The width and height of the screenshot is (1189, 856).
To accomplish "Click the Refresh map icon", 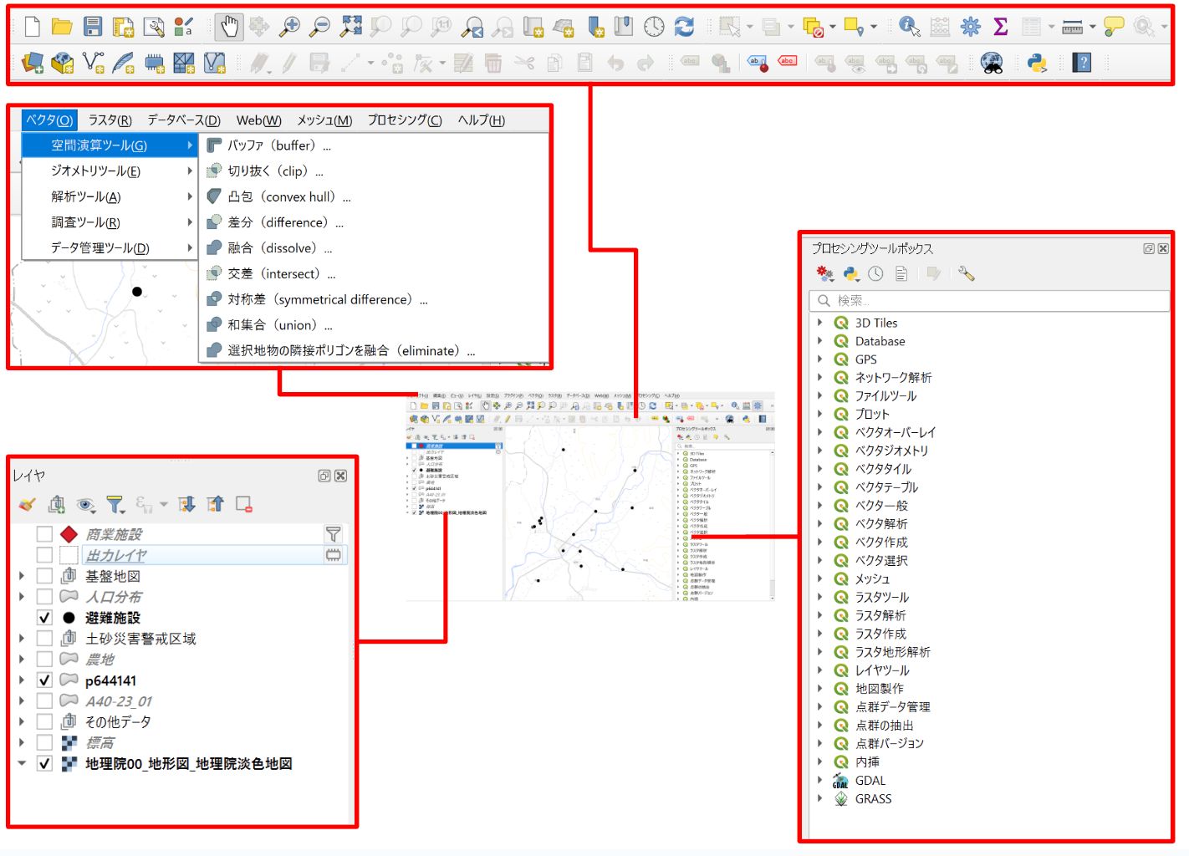I will coord(684,27).
